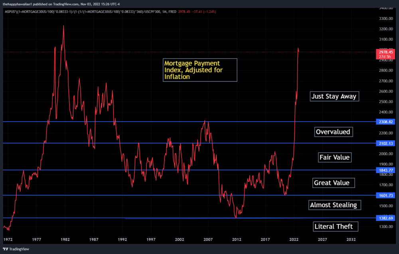This screenshot has height=254, width=399.
Task: Click the 2102.13 blue price tag
Action: tap(385, 144)
